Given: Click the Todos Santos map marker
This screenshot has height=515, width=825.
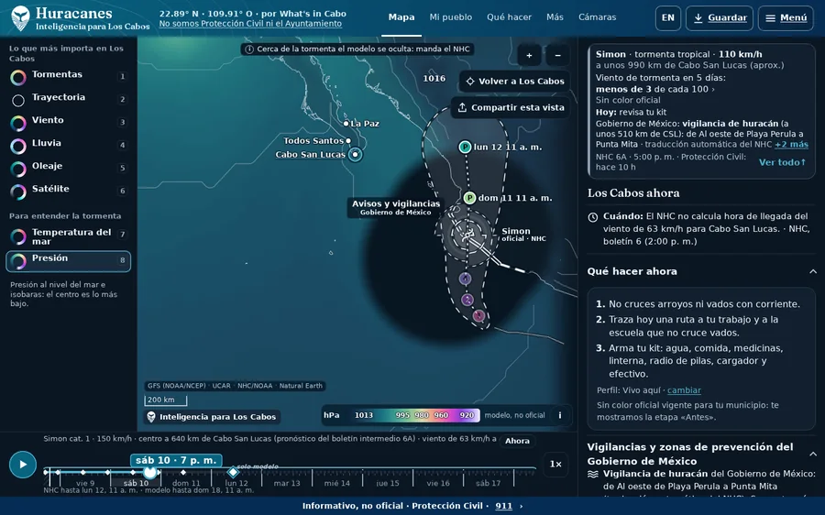Looking at the screenshot, I should click(348, 140).
